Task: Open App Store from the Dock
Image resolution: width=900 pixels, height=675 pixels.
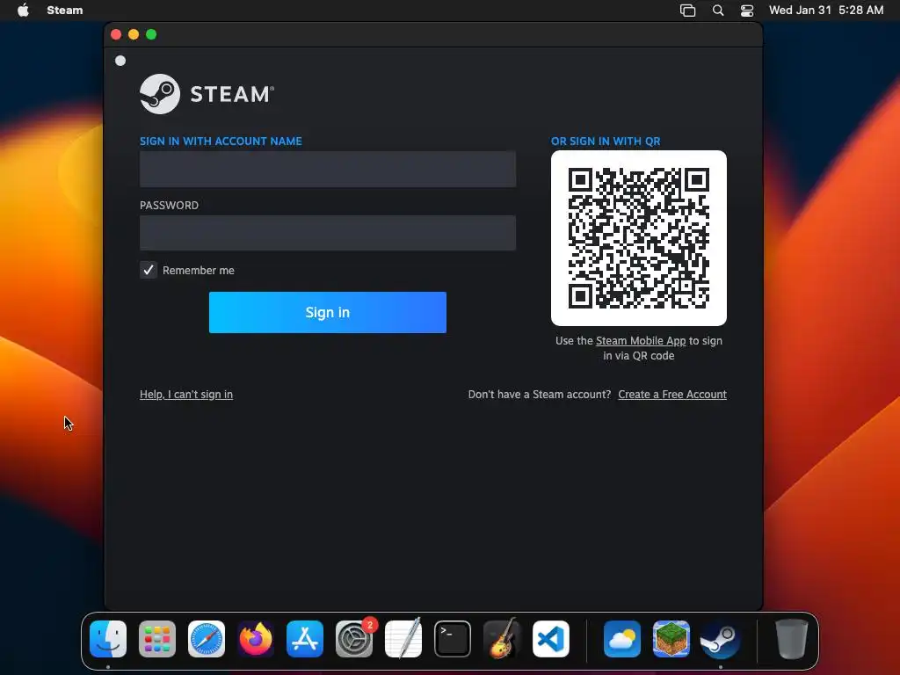Action: pos(305,639)
